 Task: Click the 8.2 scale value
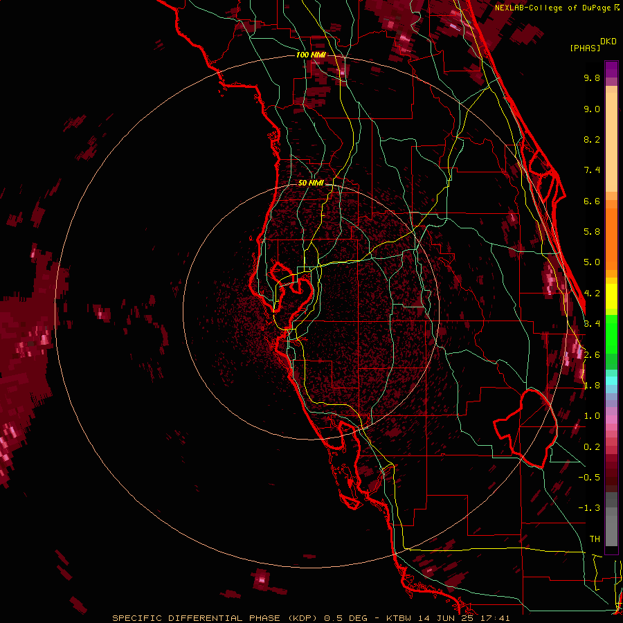point(592,139)
